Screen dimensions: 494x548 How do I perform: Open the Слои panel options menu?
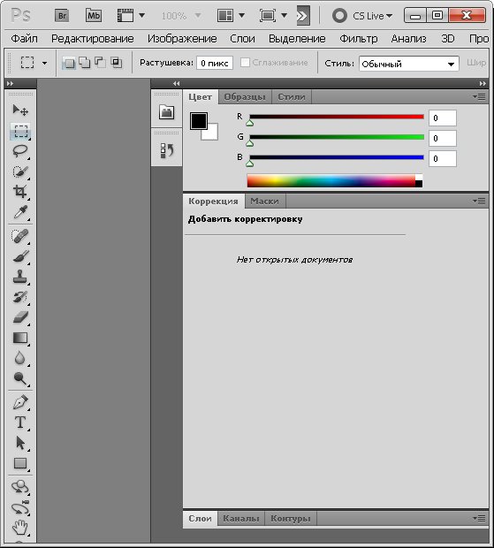[479, 518]
